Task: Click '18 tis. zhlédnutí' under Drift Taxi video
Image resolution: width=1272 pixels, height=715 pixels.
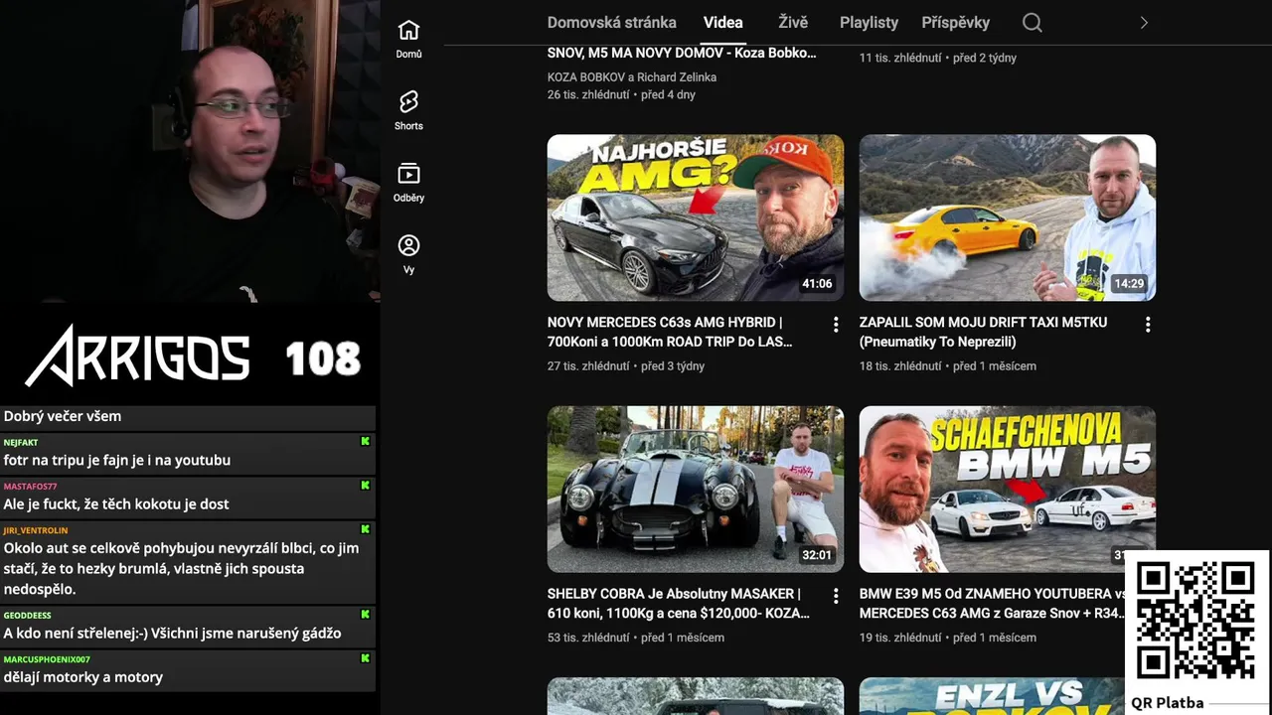Action: (x=900, y=366)
